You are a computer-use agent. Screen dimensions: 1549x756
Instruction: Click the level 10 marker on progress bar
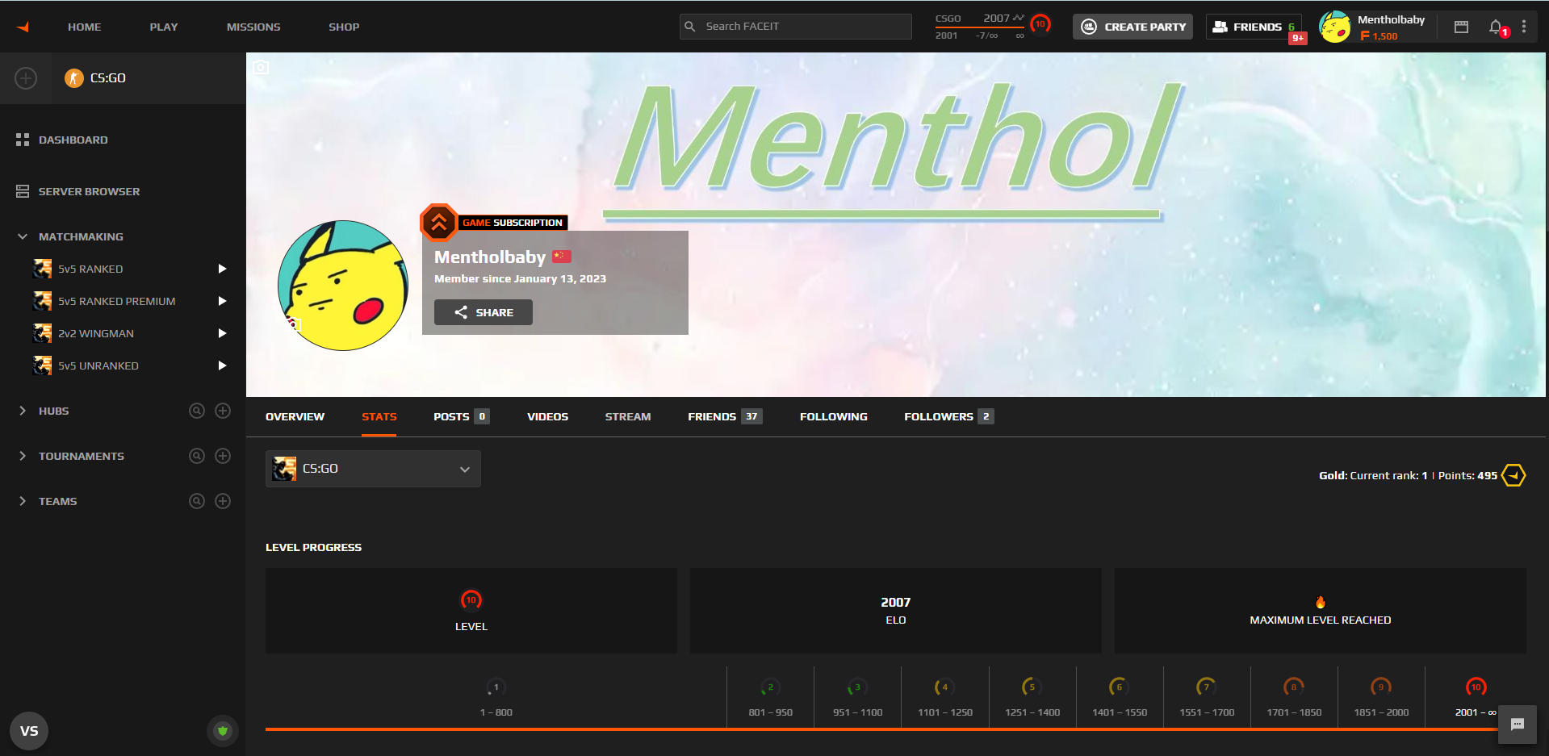pyautogui.click(x=1476, y=687)
